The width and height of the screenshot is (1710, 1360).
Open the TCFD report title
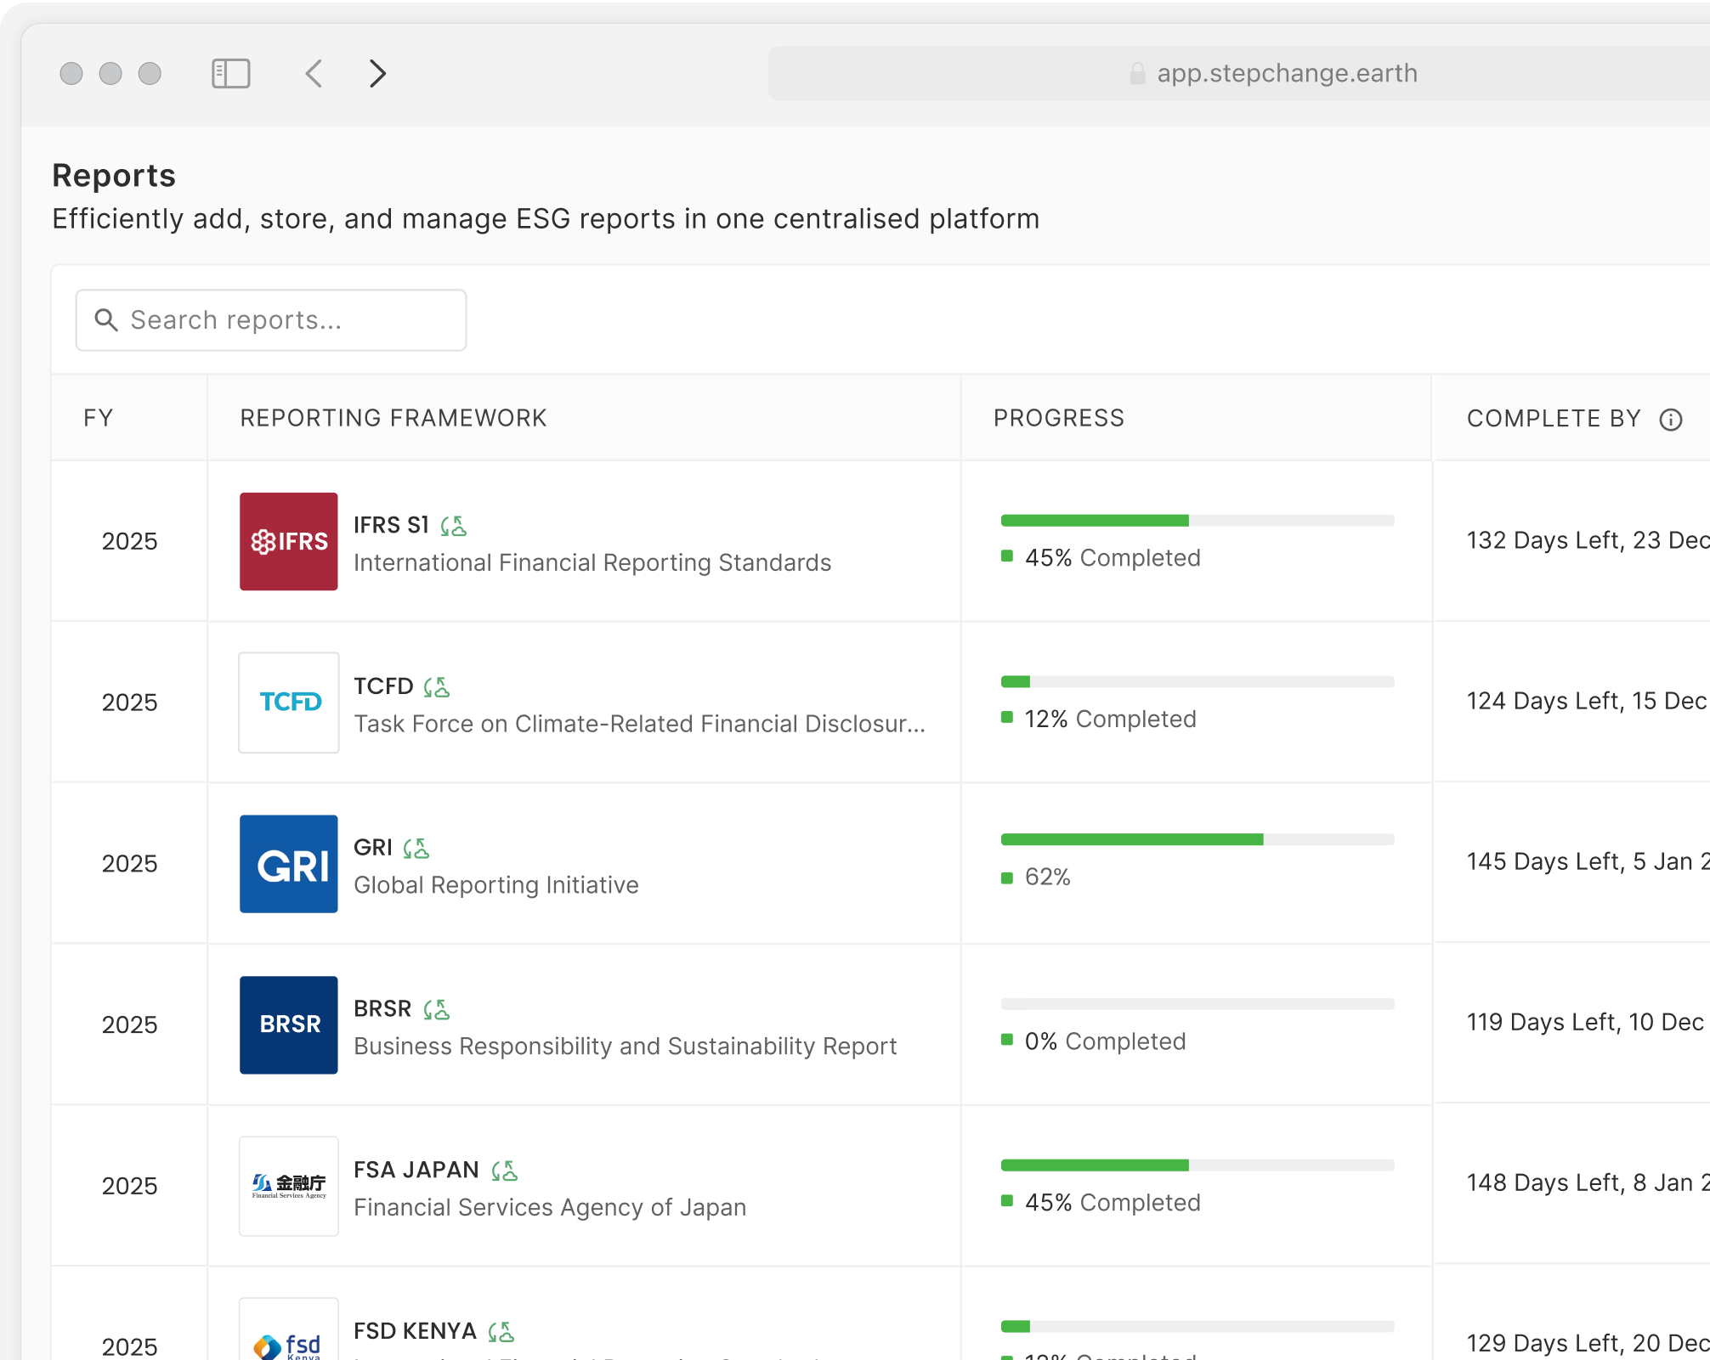383,686
